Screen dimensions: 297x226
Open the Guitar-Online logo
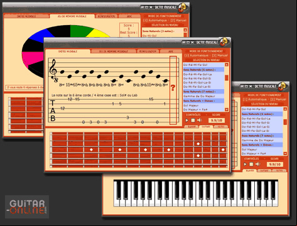click(x=27, y=207)
